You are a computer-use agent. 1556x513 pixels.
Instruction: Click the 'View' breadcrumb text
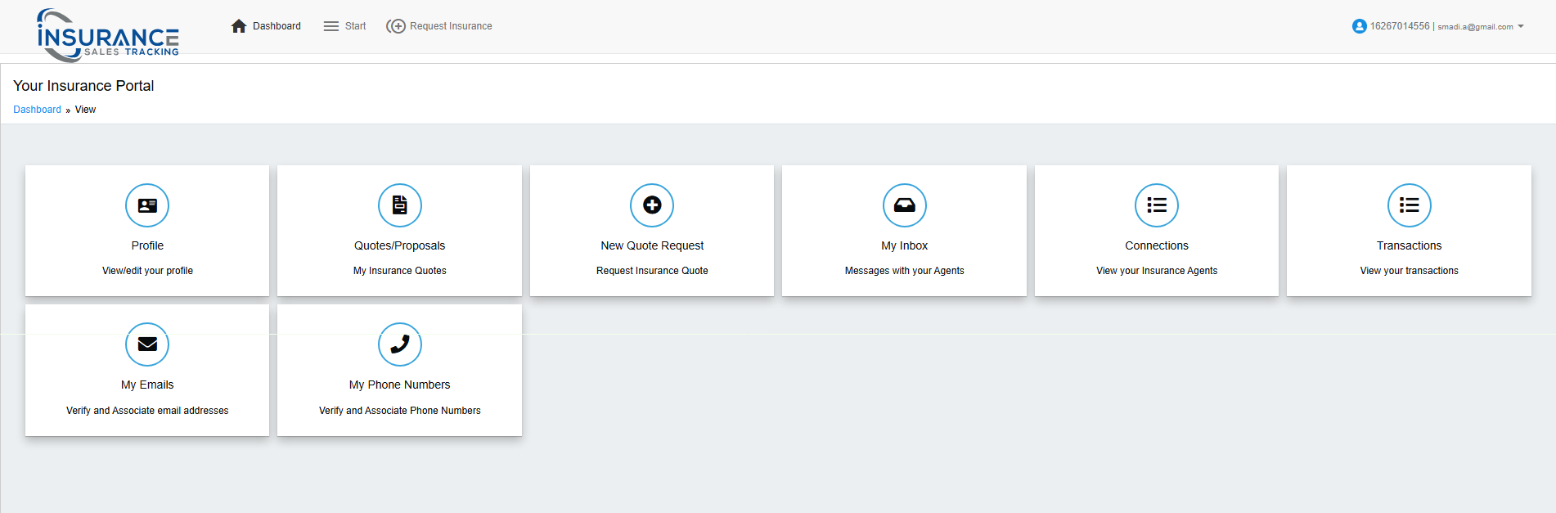pos(86,110)
